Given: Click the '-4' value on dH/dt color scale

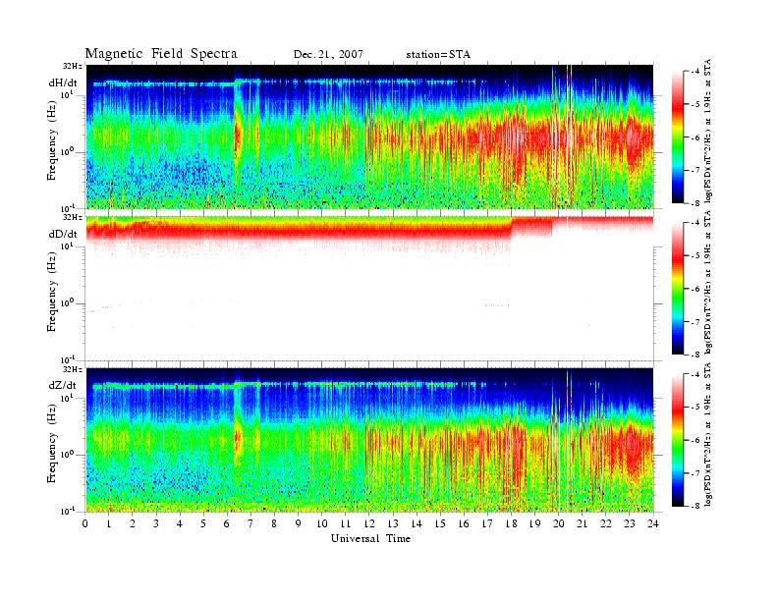Looking at the screenshot, I should point(695,72).
